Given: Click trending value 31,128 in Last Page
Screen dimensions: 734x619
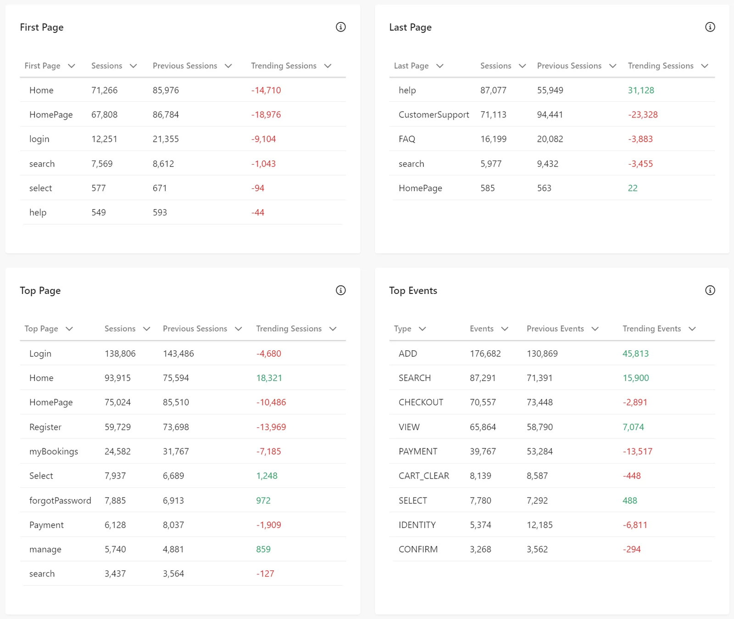Looking at the screenshot, I should tap(641, 90).
